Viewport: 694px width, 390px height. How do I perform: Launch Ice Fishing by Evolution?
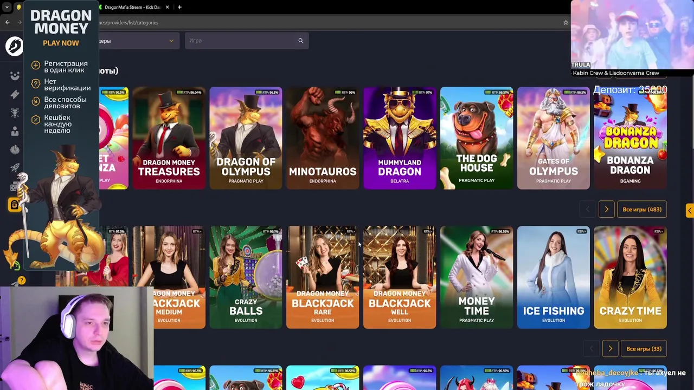pyautogui.click(x=554, y=277)
